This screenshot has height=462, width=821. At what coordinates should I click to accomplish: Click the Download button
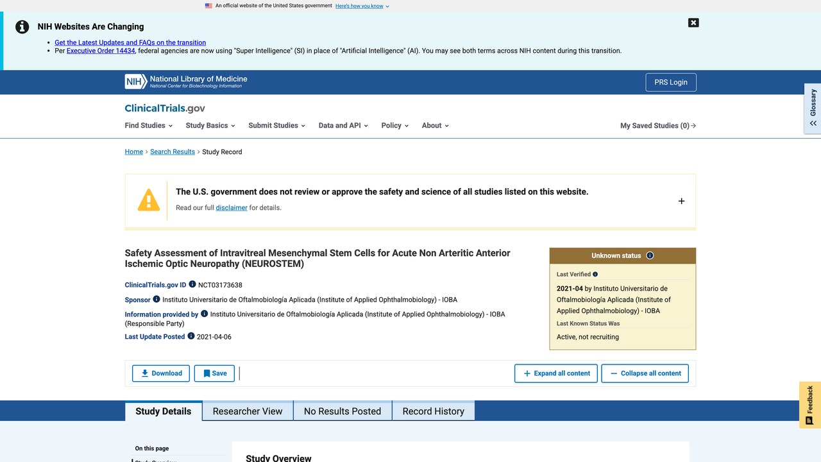click(x=161, y=373)
